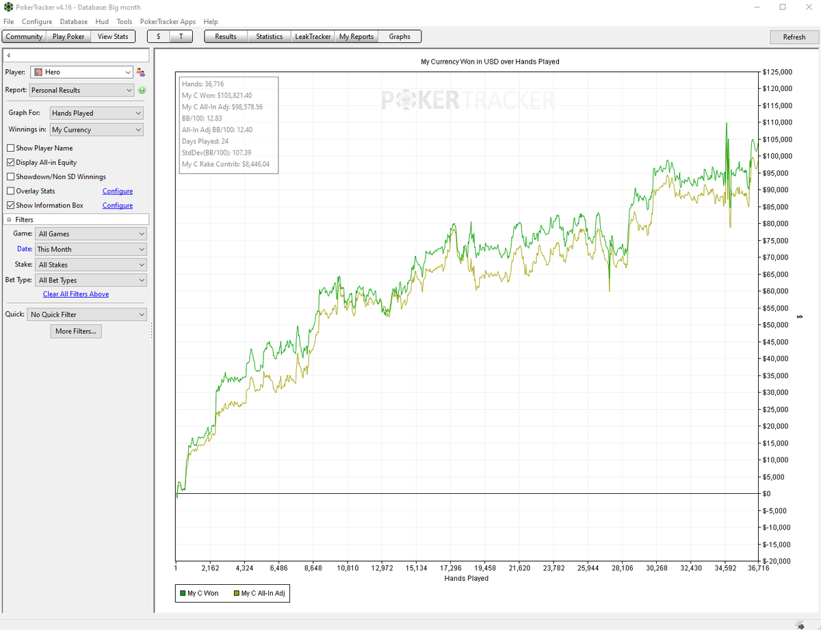
Task: Click the 17,296 x-axis label
Action: pyautogui.click(x=451, y=568)
